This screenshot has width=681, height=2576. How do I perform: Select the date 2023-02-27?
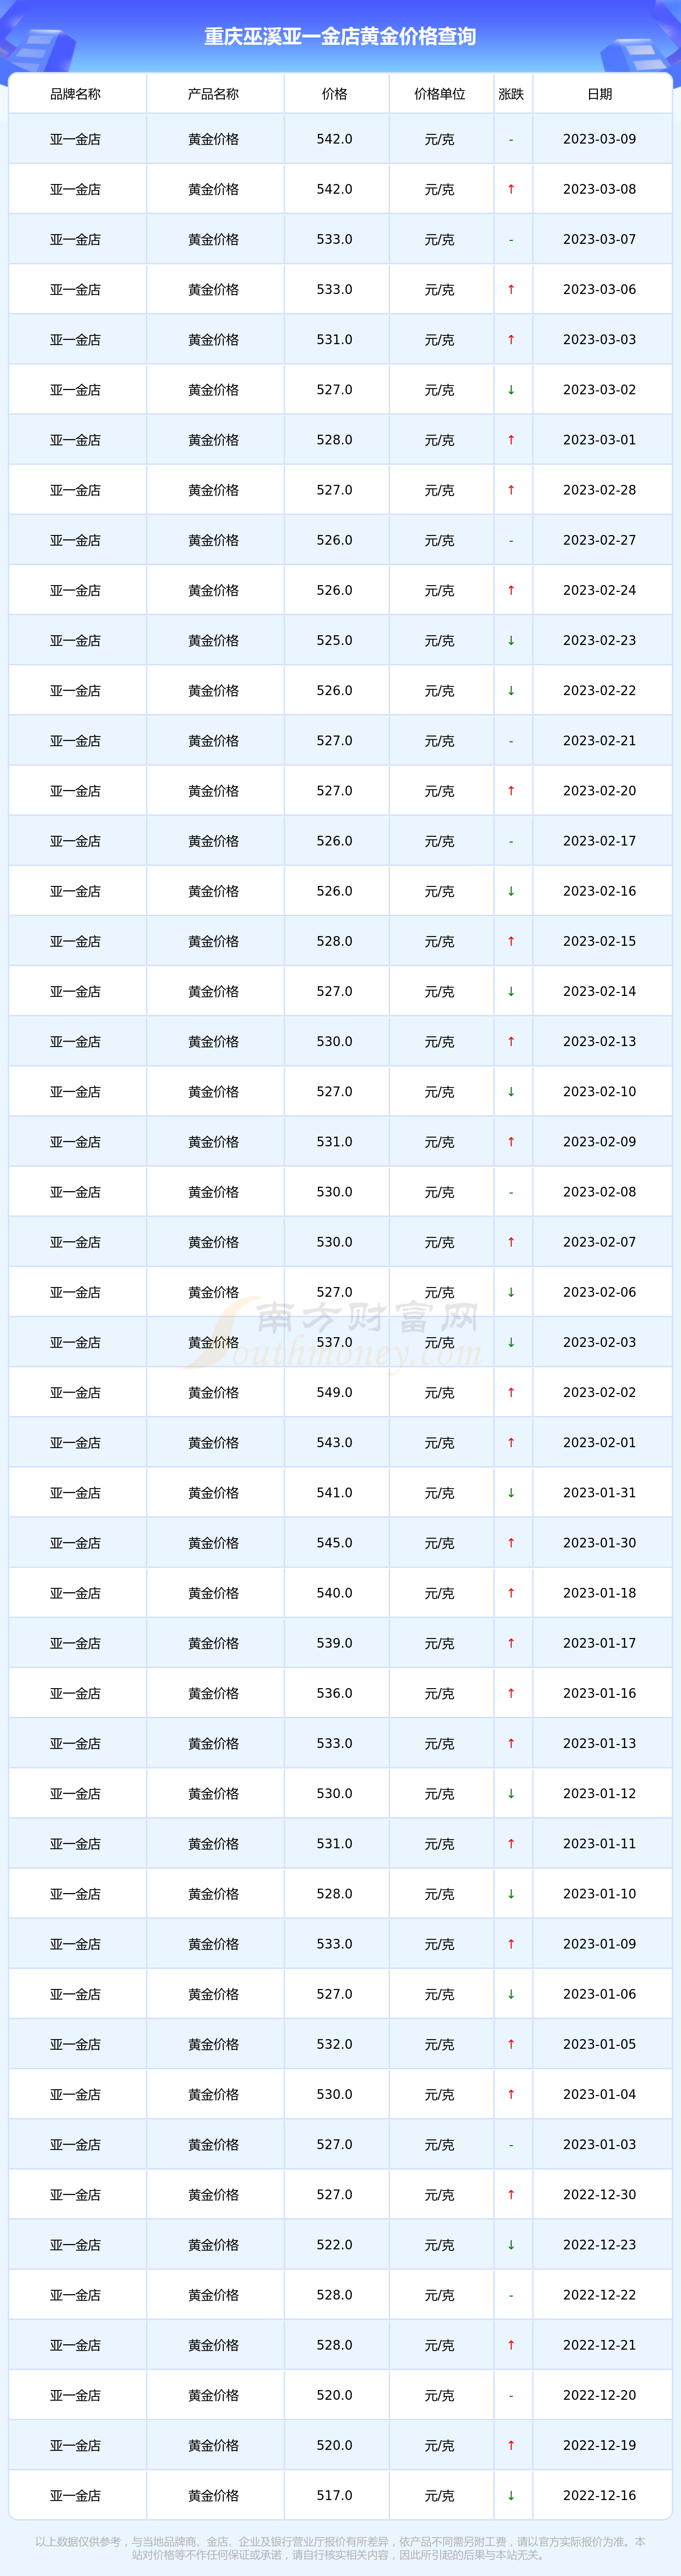[600, 540]
